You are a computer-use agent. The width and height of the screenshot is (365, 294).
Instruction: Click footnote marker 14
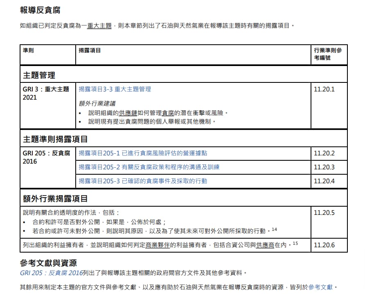pos(274,229)
